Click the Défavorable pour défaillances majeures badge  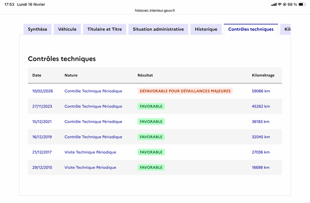tap(185, 91)
